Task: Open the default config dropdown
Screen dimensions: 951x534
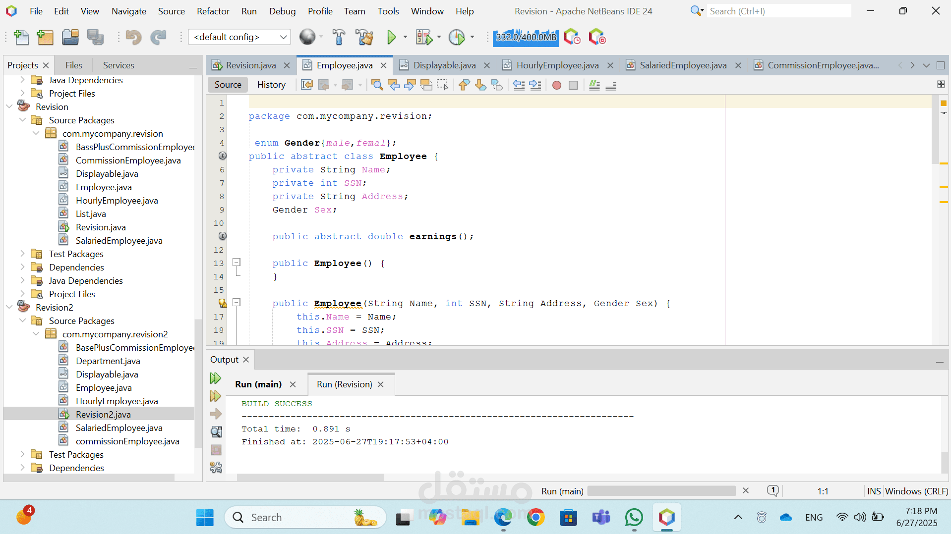Action: (239, 37)
